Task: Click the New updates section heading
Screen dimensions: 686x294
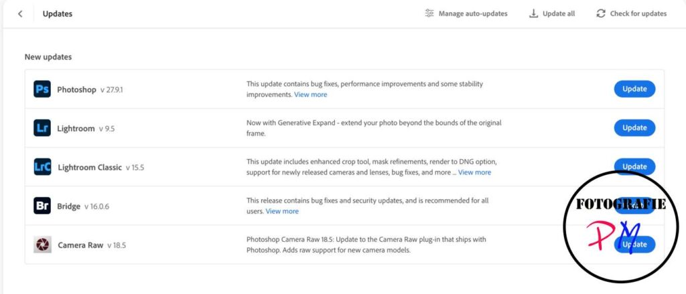Action: [48, 57]
